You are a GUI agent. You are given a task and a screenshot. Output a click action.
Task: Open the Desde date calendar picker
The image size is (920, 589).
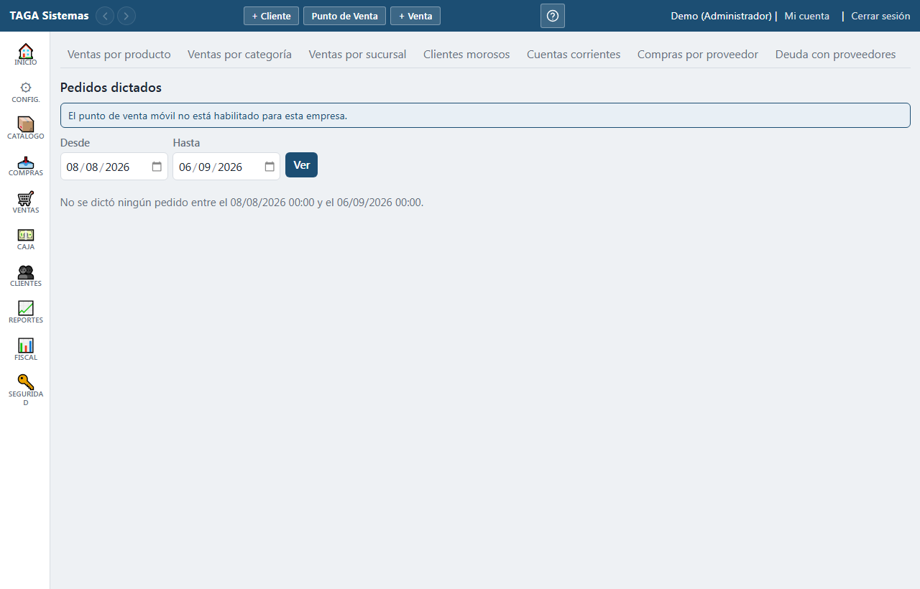(x=157, y=167)
